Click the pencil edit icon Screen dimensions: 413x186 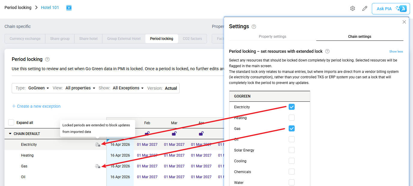click(x=365, y=8)
